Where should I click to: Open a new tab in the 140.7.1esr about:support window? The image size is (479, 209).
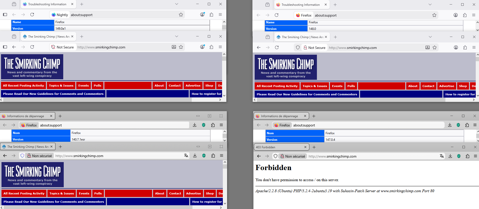(60, 116)
